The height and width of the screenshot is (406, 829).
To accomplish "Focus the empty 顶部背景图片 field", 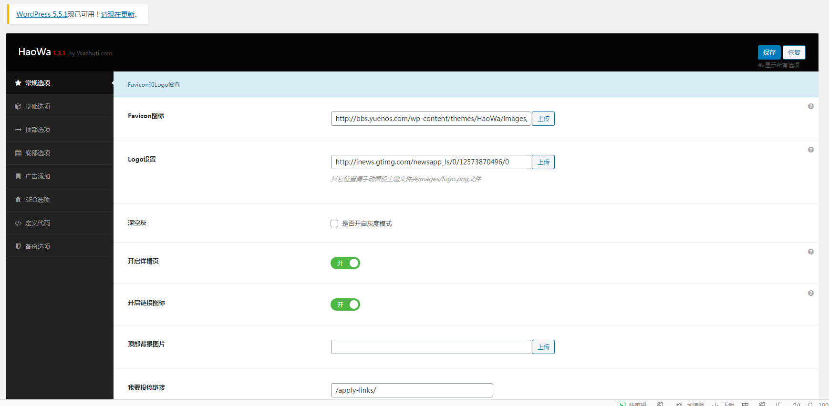I will (x=431, y=347).
